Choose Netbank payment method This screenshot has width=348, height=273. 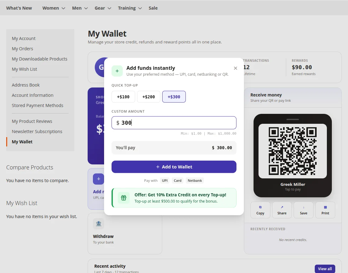[195, 180]
